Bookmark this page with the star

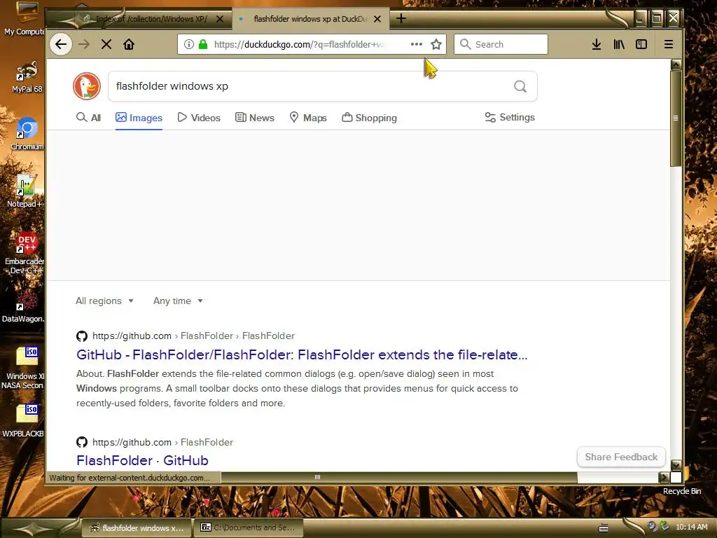click(436, 44)
